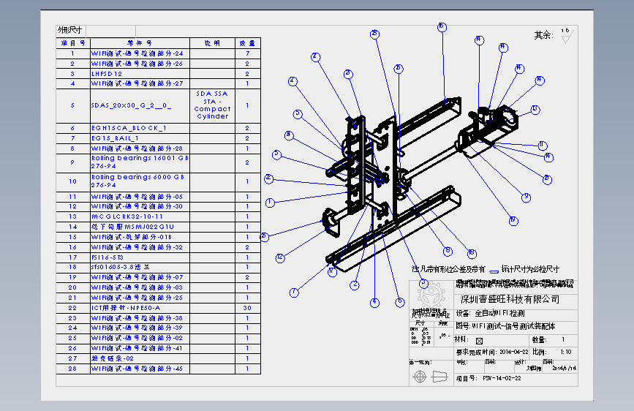Select company name 深圳普盛旺科技有限公司

pos(510,299)
